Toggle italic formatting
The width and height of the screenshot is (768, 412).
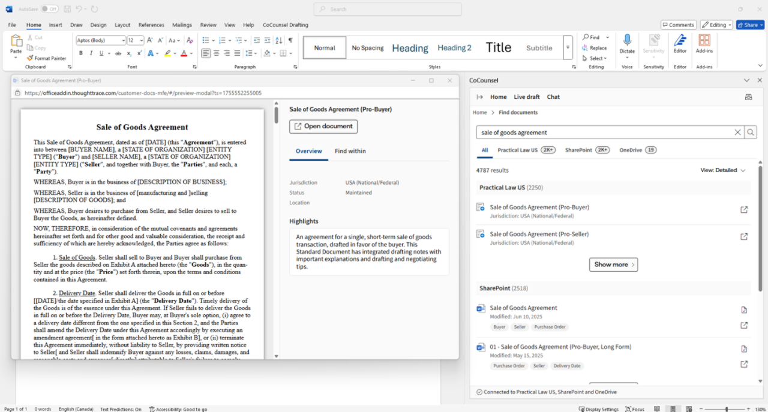[x=91, y=53]
